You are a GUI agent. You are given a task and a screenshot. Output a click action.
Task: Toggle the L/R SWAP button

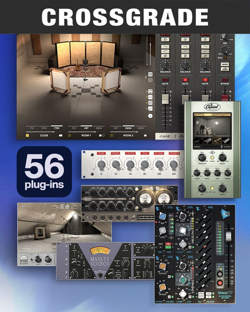coord(225,69)
